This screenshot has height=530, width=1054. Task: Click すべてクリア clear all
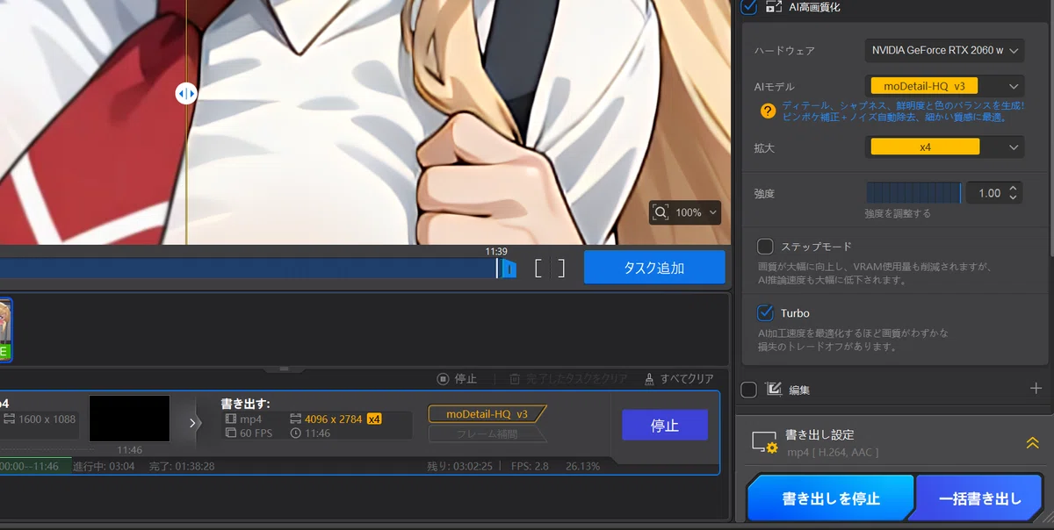coord(679,379)
